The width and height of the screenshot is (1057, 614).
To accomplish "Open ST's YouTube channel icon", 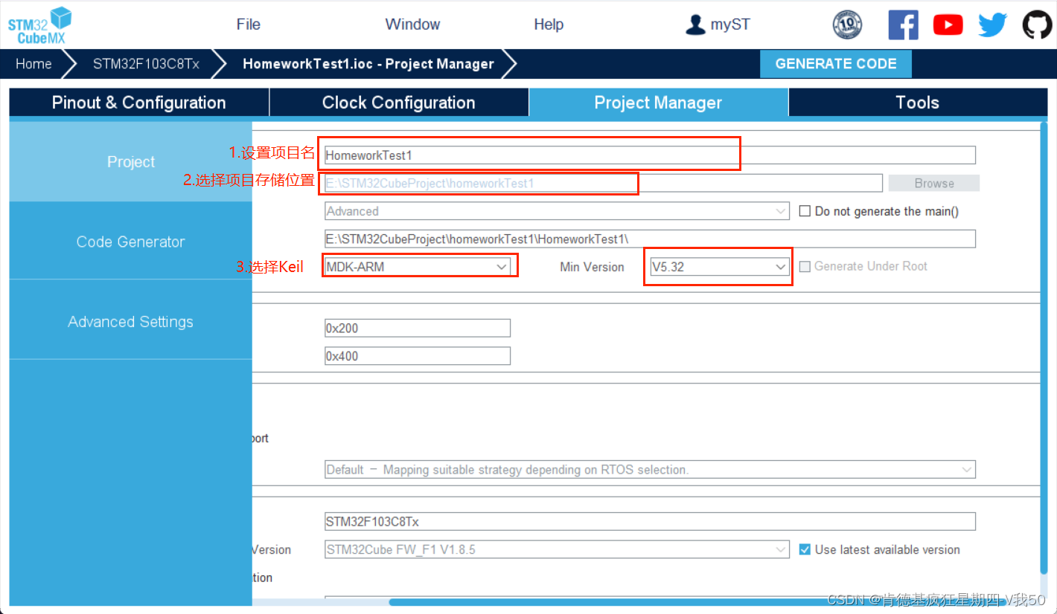I will tap(948, 25).
